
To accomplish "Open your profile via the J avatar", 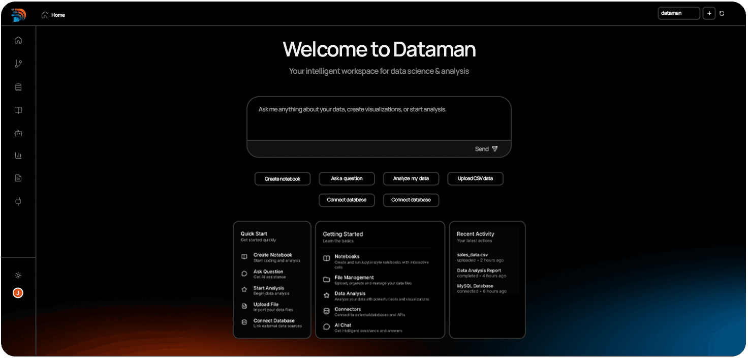I will pyautogui.click(x=18, y=293).
